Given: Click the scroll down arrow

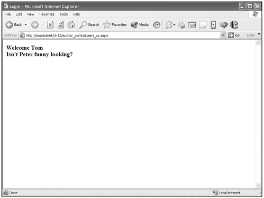Looking at the screenshot, I should pyautogui.click(x=258, y=185).
